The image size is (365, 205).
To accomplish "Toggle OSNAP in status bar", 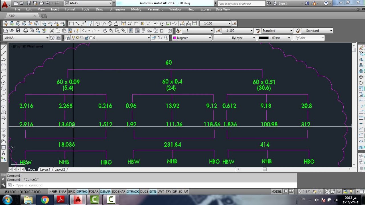I will click(105, 192).
